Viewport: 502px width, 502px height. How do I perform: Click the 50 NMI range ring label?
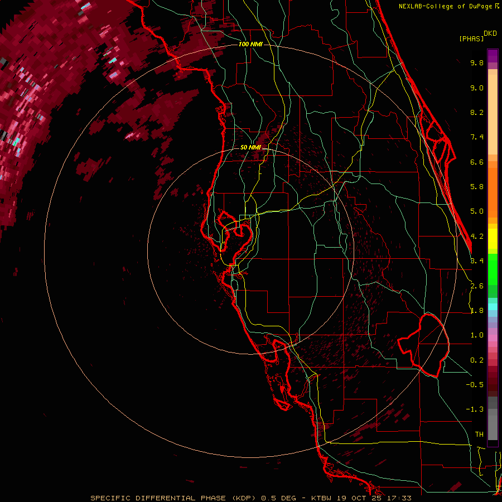pyautogui.click(x=250, y=147)
